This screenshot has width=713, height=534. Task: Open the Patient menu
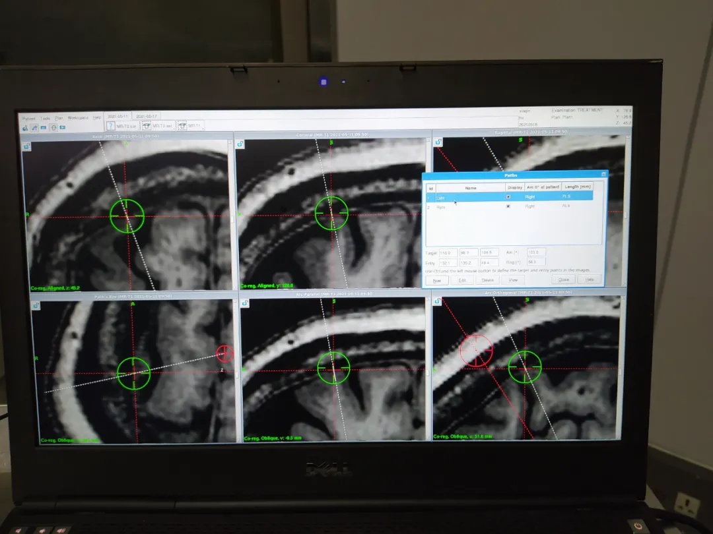tap(28, 119)
